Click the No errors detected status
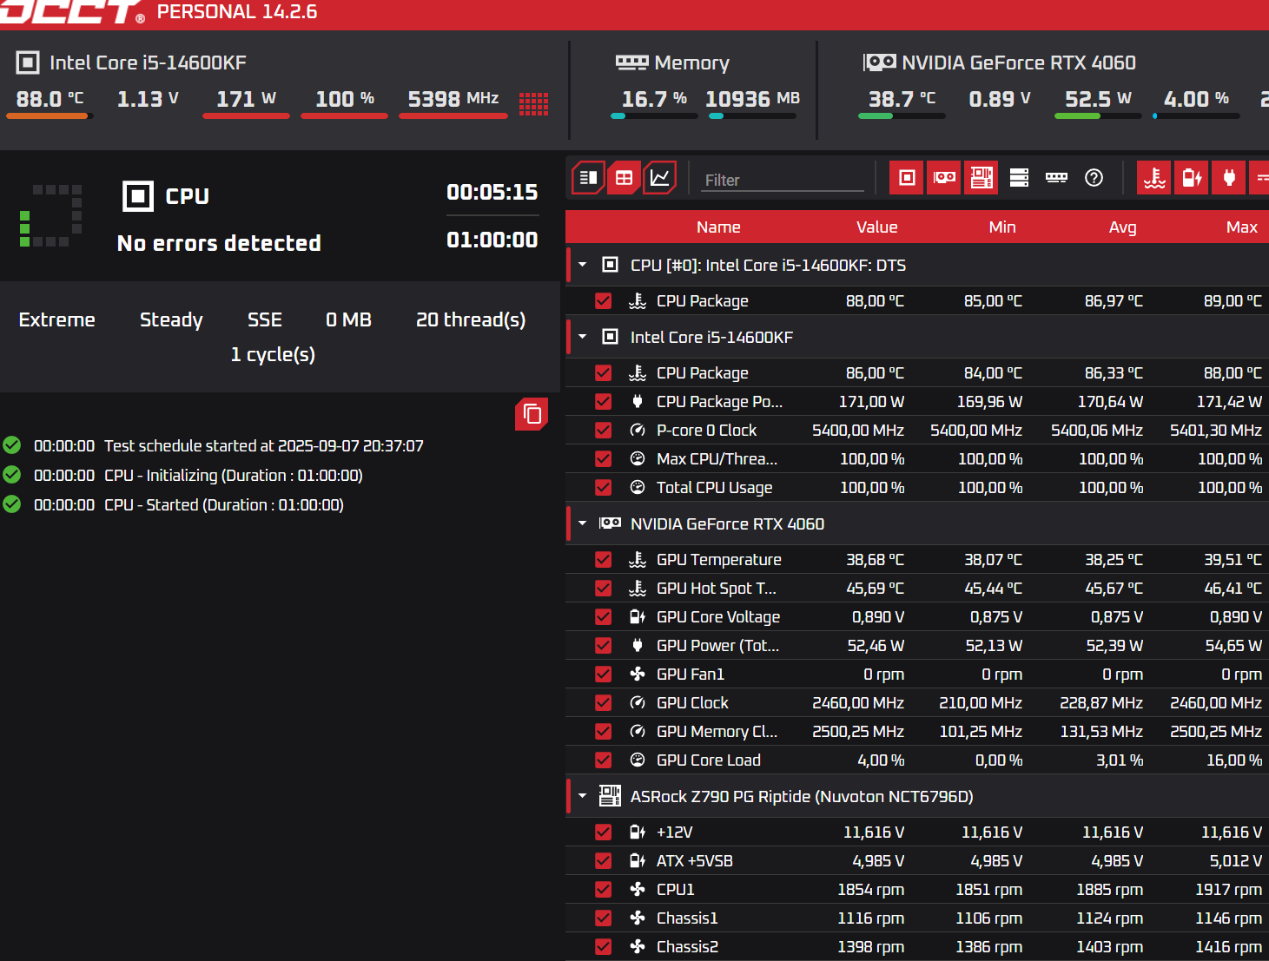The width and height of the screenshot is (1269, 961). pos(219,243)
